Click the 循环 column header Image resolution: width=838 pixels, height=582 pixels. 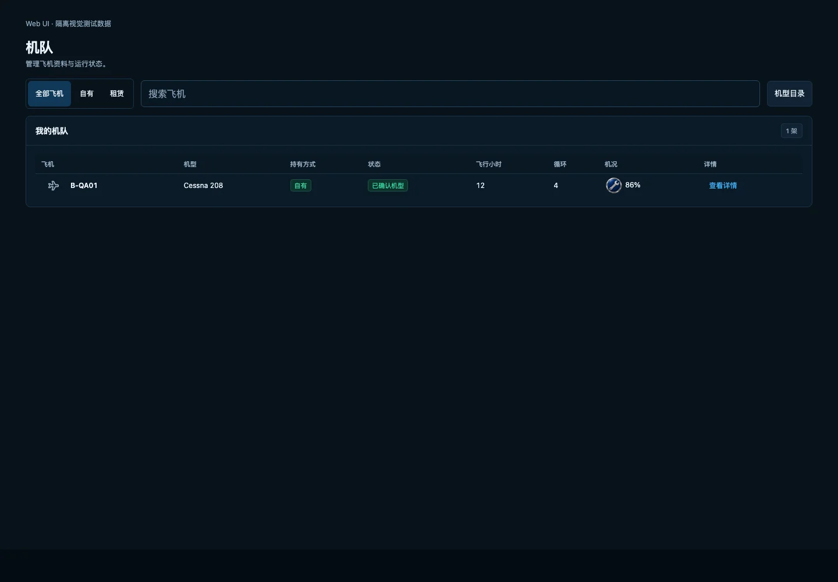pos(560,164)
